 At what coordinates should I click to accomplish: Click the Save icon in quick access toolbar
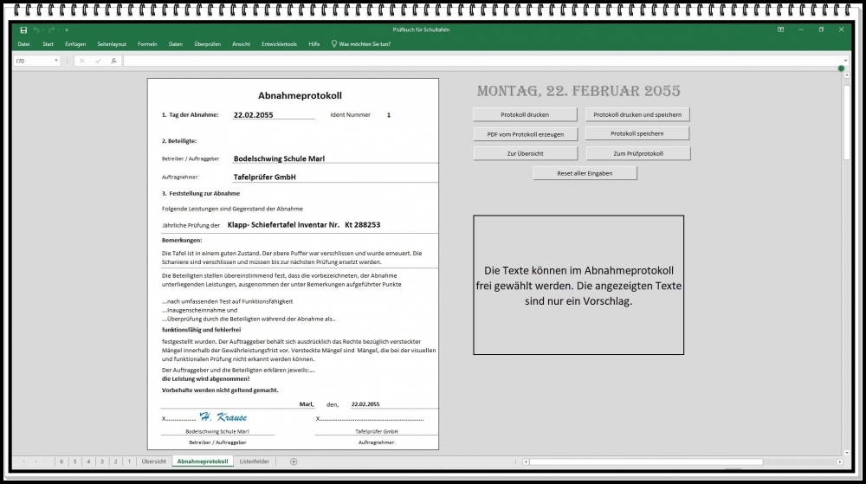tap(23, 29)
